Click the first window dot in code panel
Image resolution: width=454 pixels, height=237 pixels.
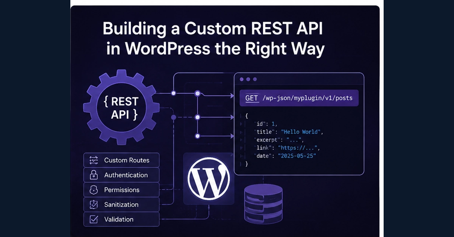tap(241, 79)
